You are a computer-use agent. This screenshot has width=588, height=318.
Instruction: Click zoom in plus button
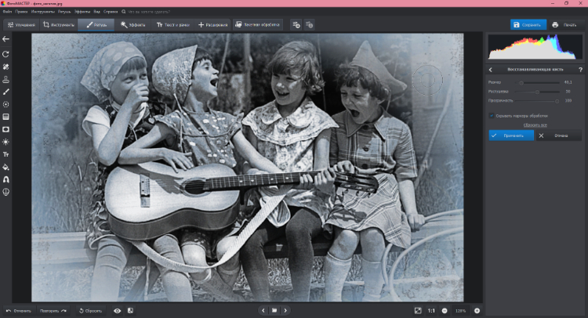477,311
